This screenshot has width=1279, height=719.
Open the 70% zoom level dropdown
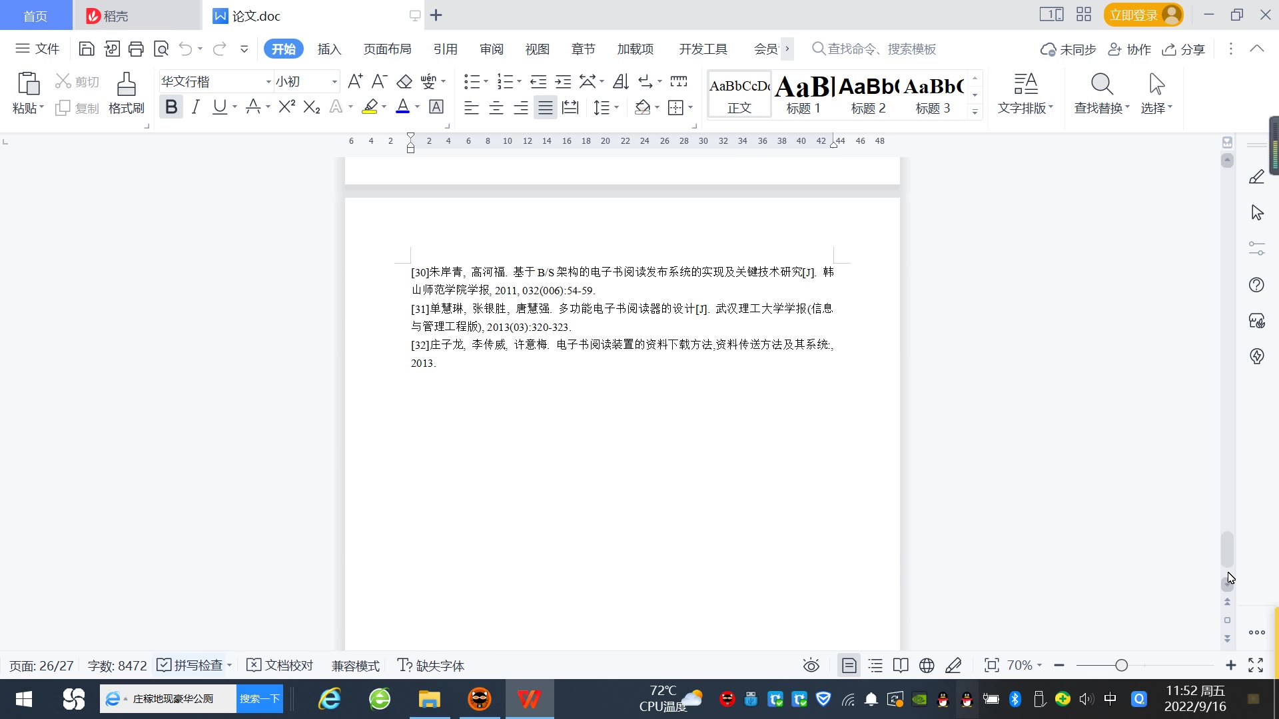[x=1024, y=665]
